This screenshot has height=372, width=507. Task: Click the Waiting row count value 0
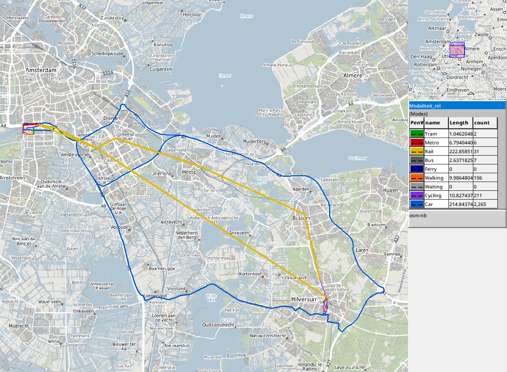click(485, 187)
